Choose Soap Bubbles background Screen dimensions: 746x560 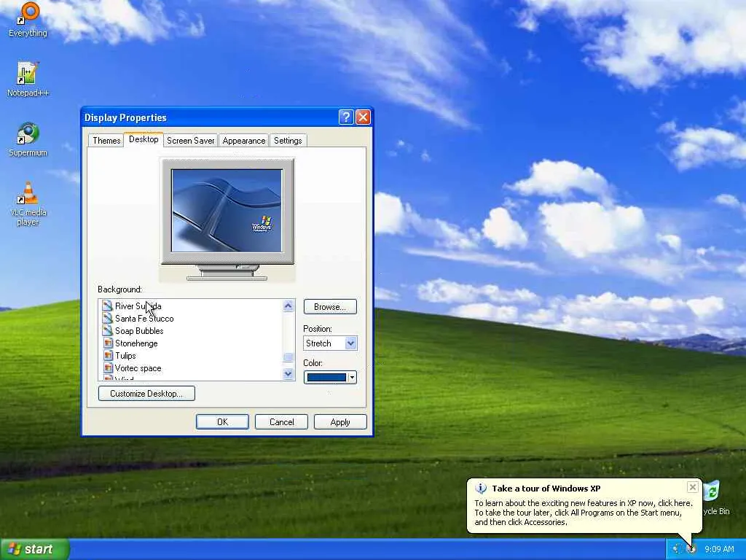[139, 330]
